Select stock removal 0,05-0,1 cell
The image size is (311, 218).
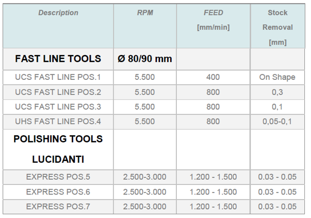(x=277, y=121)
